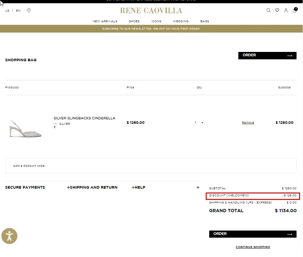
Task: Click the Continue Shopping link
Action: coord(253,247)
